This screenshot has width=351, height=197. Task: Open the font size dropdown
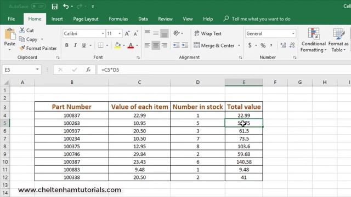tap(120, 33)
